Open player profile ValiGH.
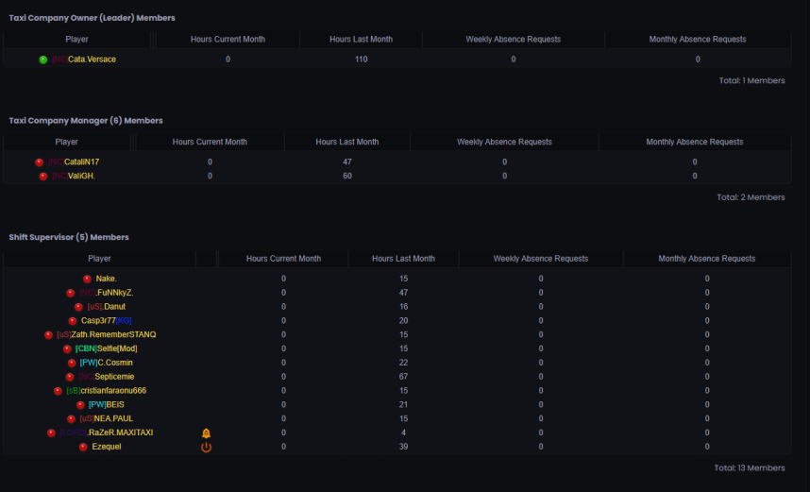This screenshot has width=810, height=492. [74, 176]
